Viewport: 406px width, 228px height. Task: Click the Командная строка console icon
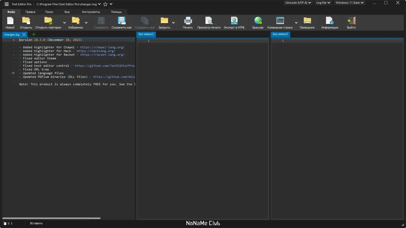pyautogui.click(x=280, y=21)
